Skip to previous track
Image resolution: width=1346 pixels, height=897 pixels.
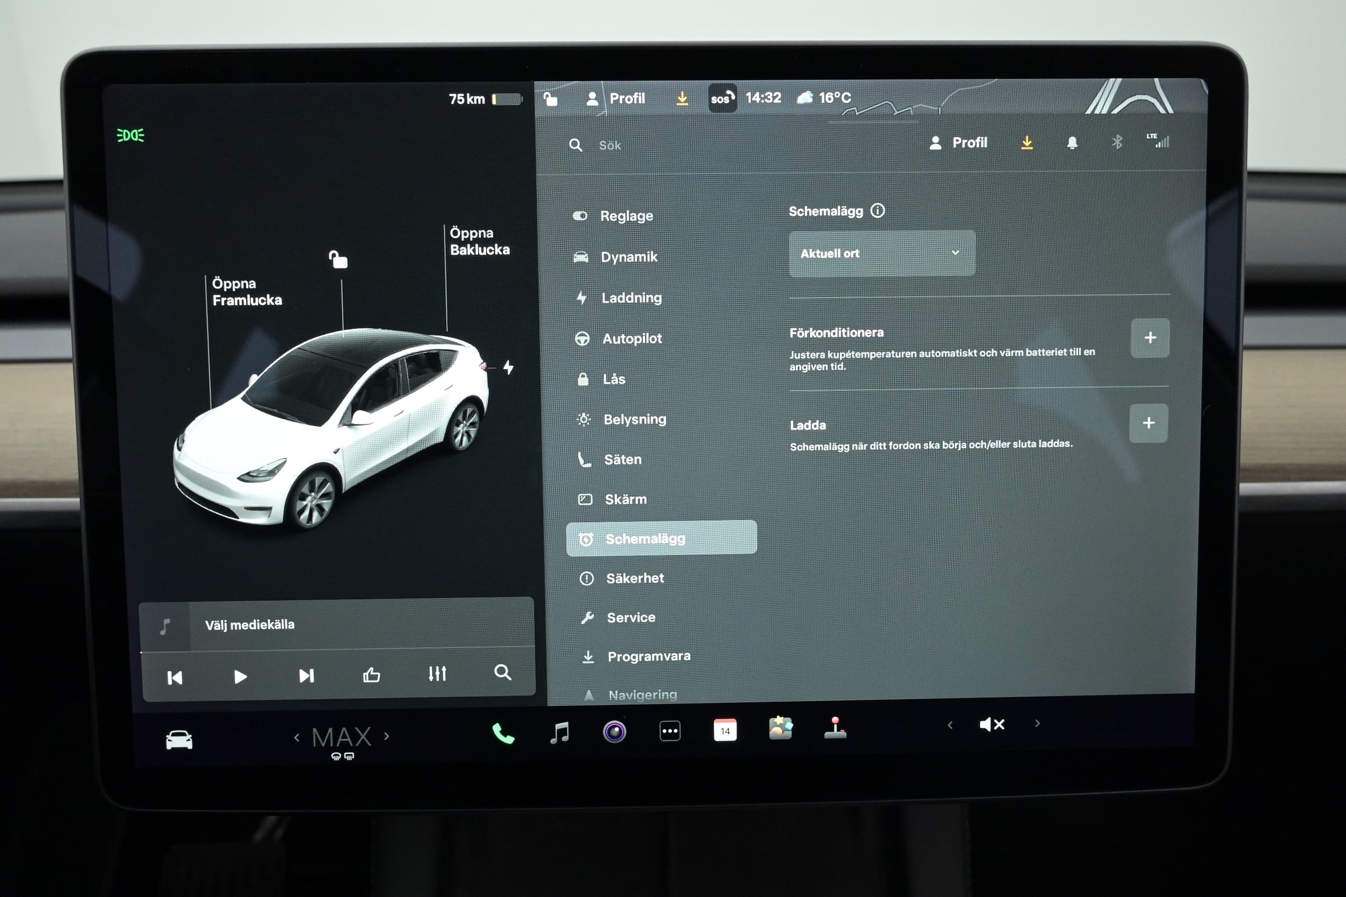[x=174, y=678]
